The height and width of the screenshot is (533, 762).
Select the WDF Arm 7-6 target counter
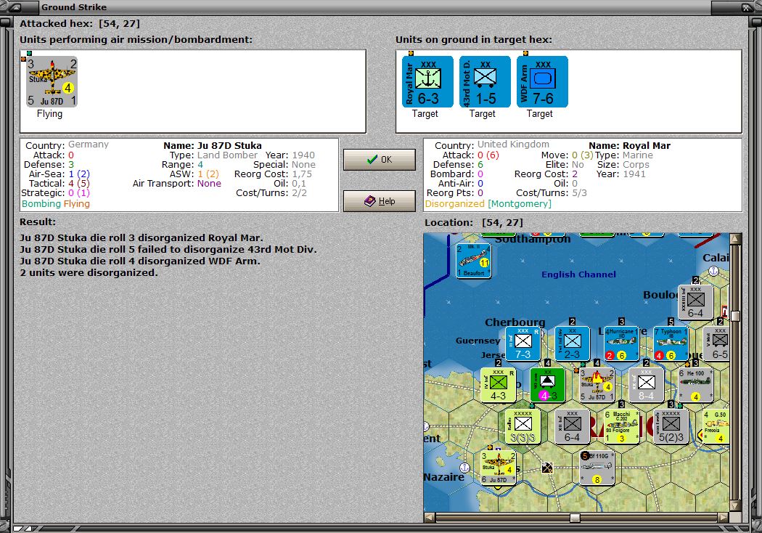(x=542, y=82)
